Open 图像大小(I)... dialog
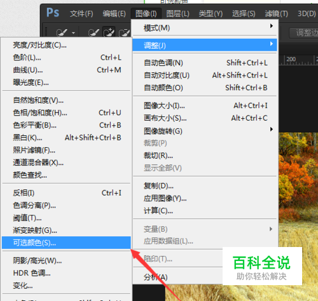The image size is (318, 301). (205, 105)
